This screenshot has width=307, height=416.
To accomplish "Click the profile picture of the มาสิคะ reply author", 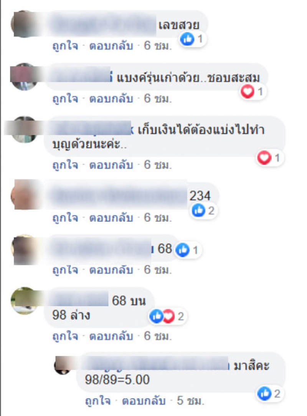I will pos(63,365).
